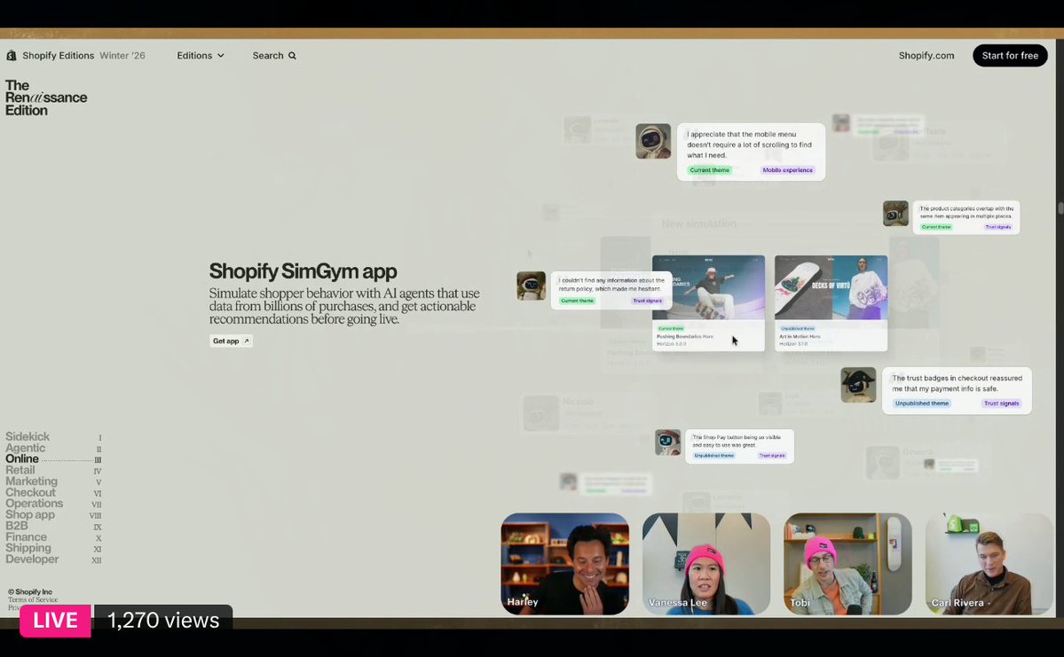
Task: Click The Renaissance Edition title logo
Action: point(46,98)
